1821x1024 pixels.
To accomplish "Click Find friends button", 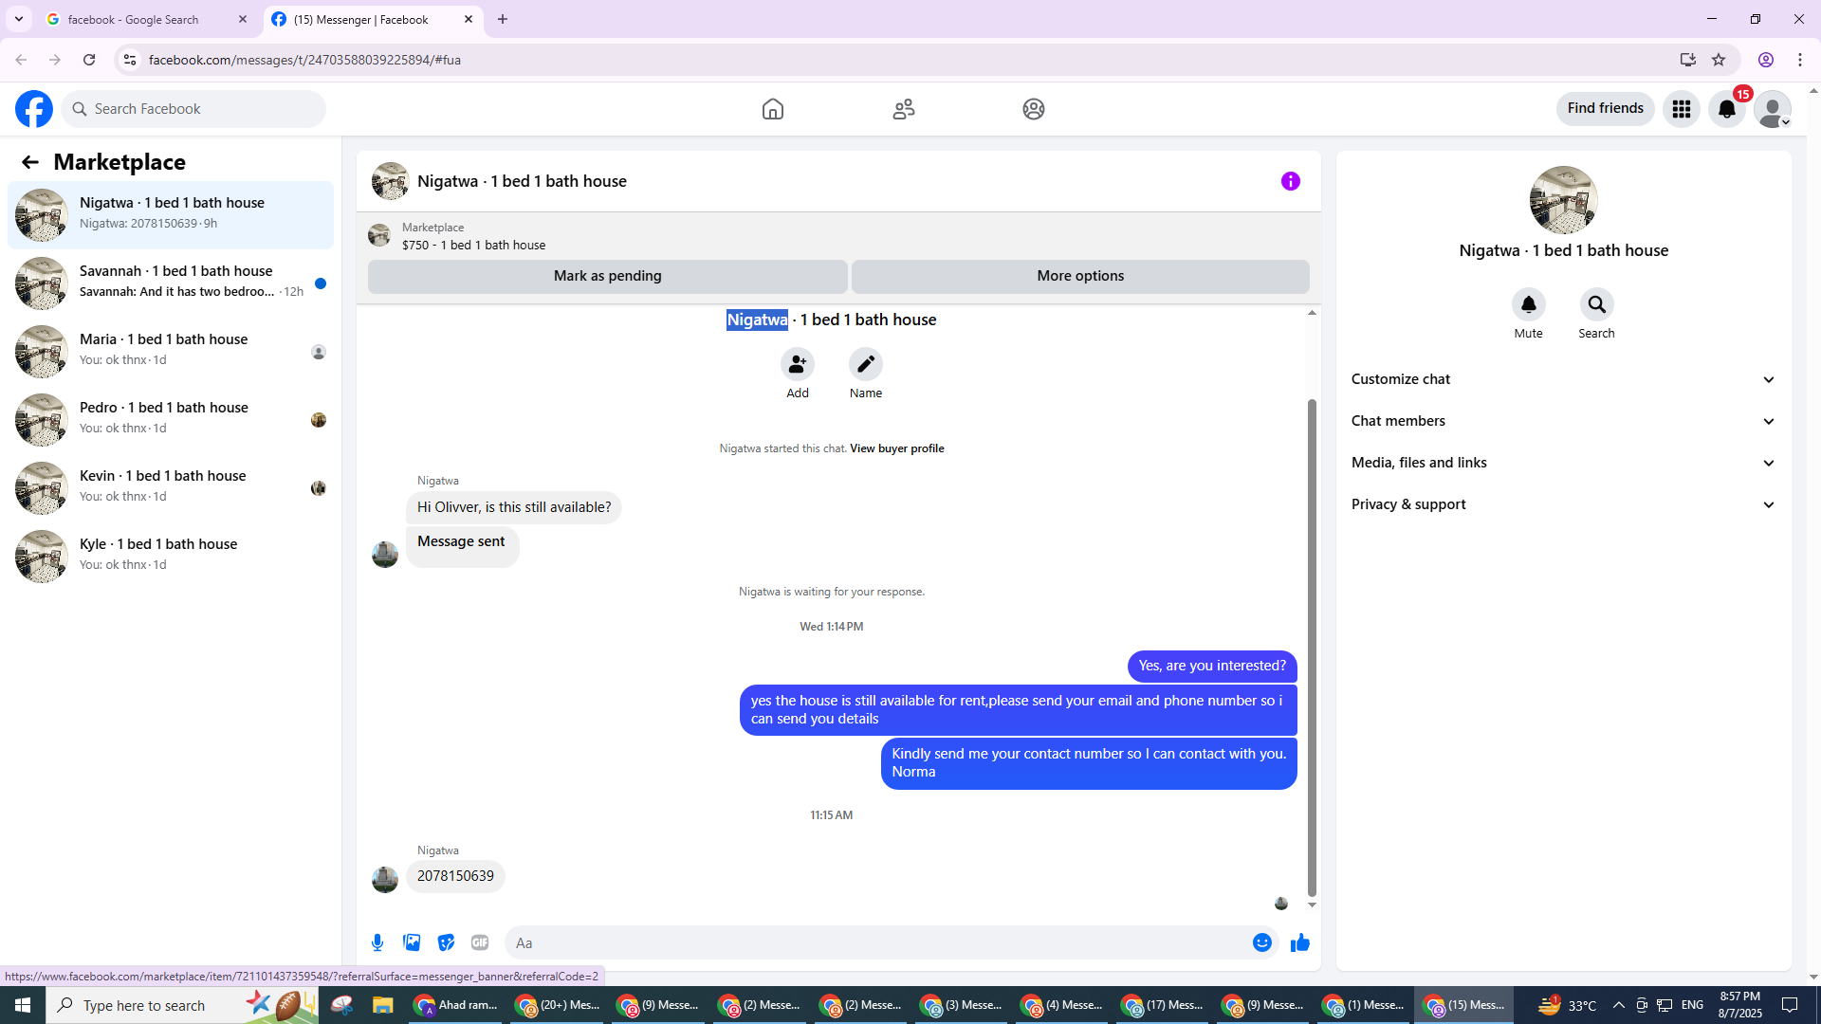I will [1606, 108].
